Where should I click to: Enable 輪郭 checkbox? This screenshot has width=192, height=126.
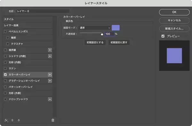tap(8, 38)
